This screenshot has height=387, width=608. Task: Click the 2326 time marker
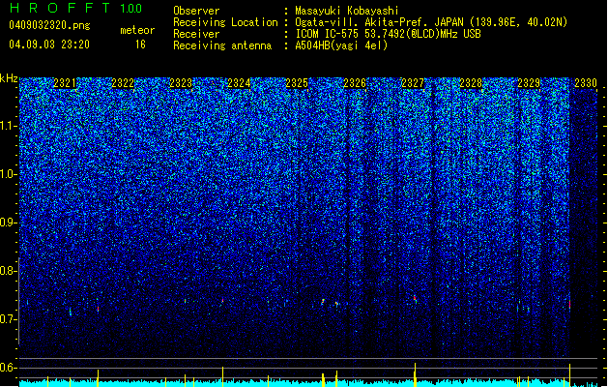click(355, 83)
